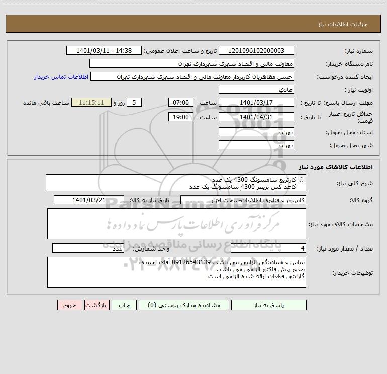Viewport: 387px width, 374px height.
Task: Click the unit of measure field عدد
Action: pyautogui.click(x=88, y=248)
